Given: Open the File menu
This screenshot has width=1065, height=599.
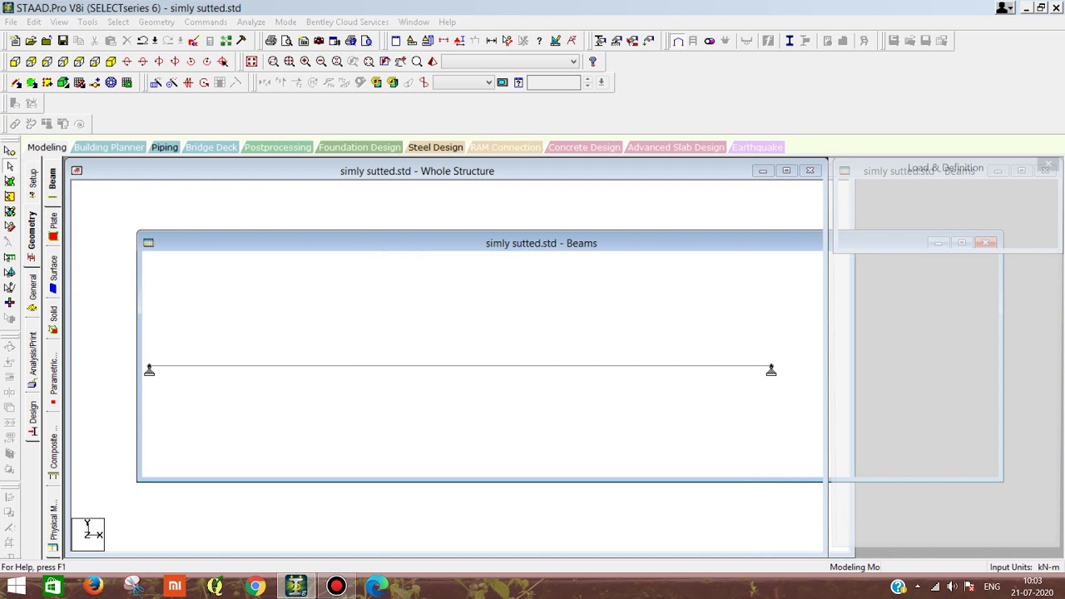Looking at the screenshot, I should coord(11,22).
